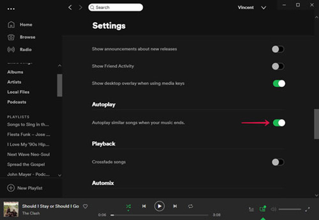Click the sidebar scrollbar thumb
319x220 pixels.
tap(60, 85)
